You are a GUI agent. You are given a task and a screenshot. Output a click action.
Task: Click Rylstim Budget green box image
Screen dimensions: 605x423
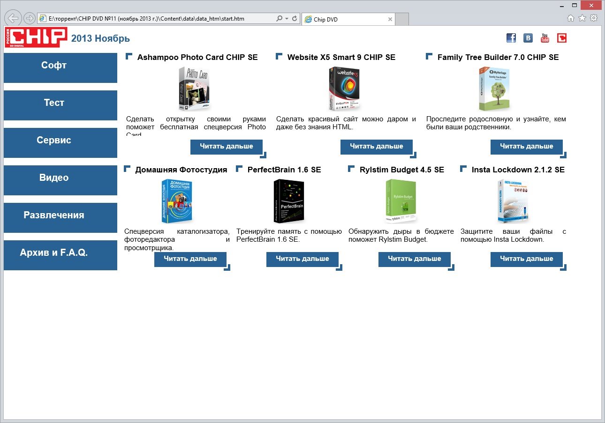coord(401,201)
